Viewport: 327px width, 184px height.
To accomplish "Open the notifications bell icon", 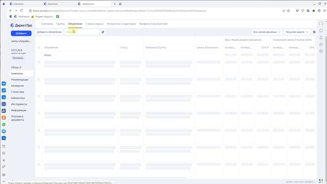I will click(321, 37).
